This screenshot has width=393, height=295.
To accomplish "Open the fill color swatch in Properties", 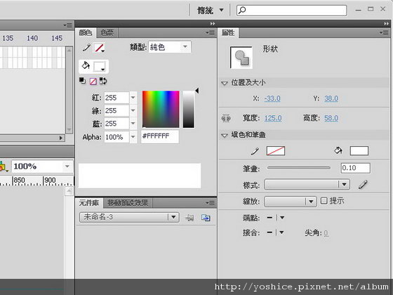I will pos(359,151).
